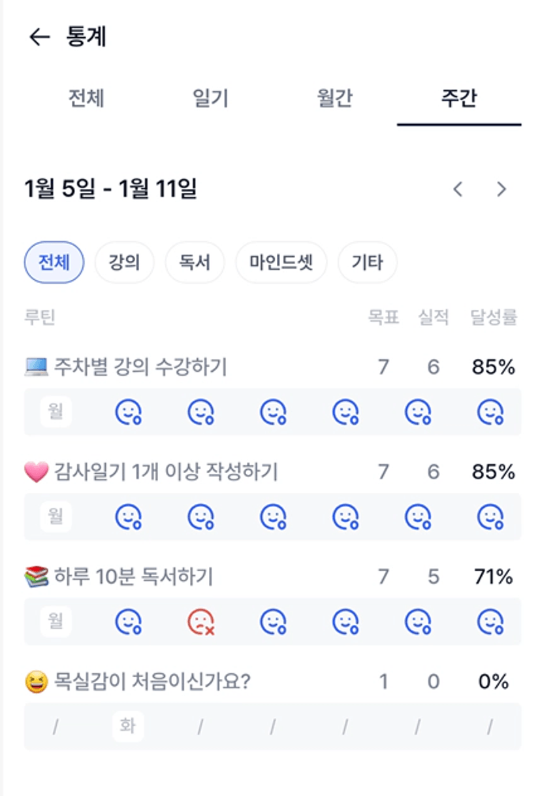This screenshot has width=540, height=796.
Task: Click the 월 day badge in 주차별 강의 row
Action: pos(56,412)
